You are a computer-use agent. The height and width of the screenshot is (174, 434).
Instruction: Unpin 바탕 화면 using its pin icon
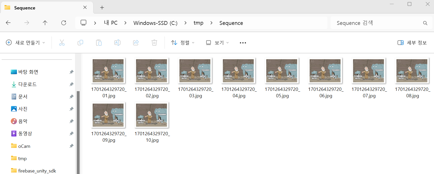pyautogui.click(x=71, y=72)
